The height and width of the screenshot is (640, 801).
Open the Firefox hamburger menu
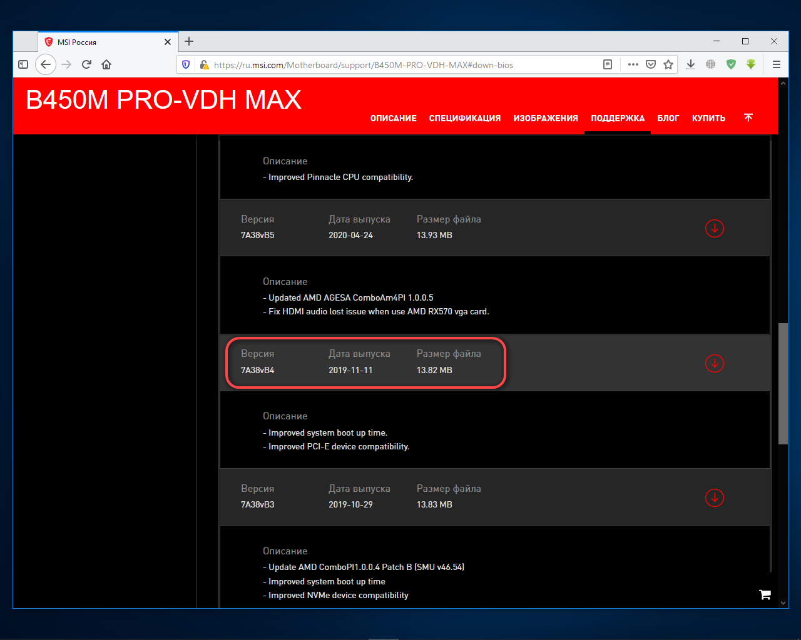(x=777, y=64)
